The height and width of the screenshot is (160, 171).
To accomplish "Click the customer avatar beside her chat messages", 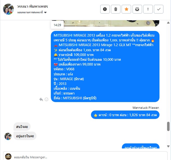I will 8,136.
